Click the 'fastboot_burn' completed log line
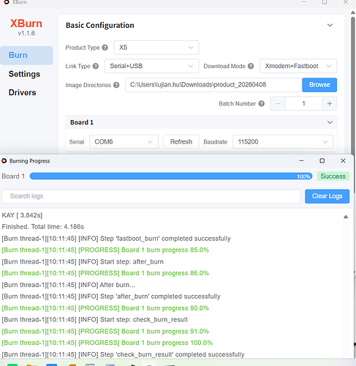The width and height of the screenshot is (356, 366). pyautogui.click(x=116, y=239)
